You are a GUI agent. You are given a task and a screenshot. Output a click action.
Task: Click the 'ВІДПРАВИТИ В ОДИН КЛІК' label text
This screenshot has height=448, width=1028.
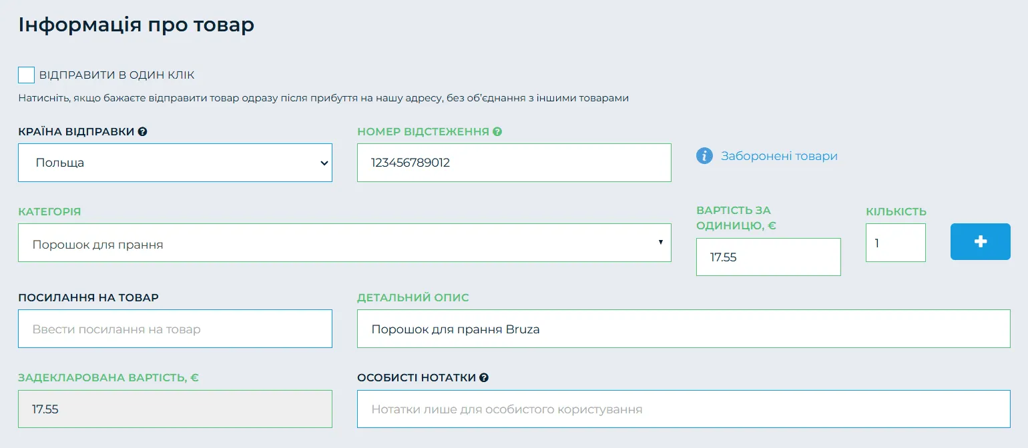[117, 75]
